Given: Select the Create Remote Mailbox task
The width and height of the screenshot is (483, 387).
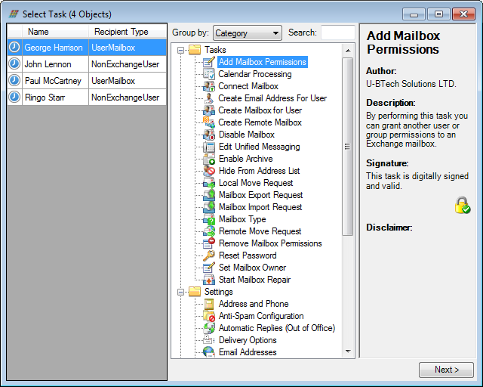Looking at the screenshot, I should 260,122.
